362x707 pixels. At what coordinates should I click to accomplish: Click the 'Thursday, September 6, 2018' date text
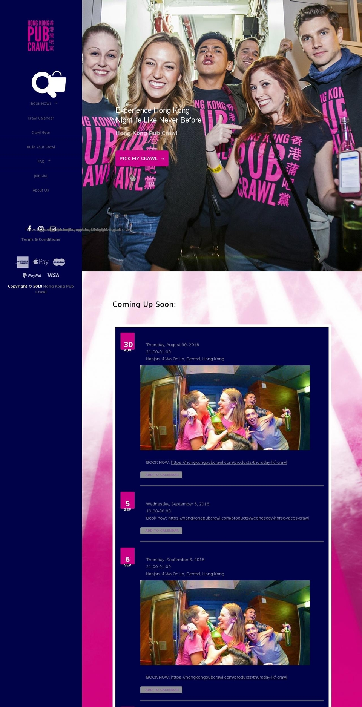click(175, 560)
